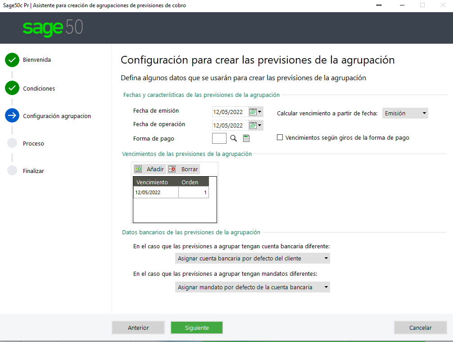Open the Asignar cuenta bancaria por defecto dropdown
The image size is (453, 342).
click(x=253, y=258)
